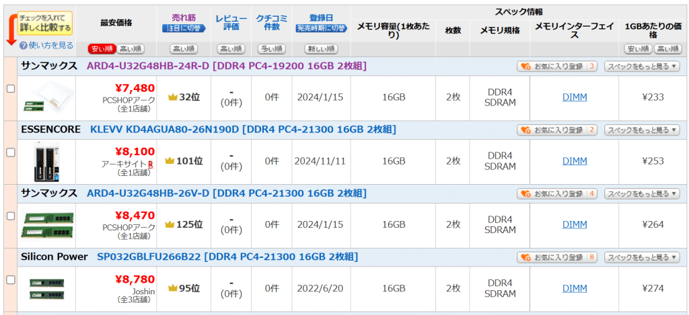The width and height of the screenshot is (689, 315).
Task: Select checkbox for Silicon Power SP032GBLFU266B22
Action: 11,279
